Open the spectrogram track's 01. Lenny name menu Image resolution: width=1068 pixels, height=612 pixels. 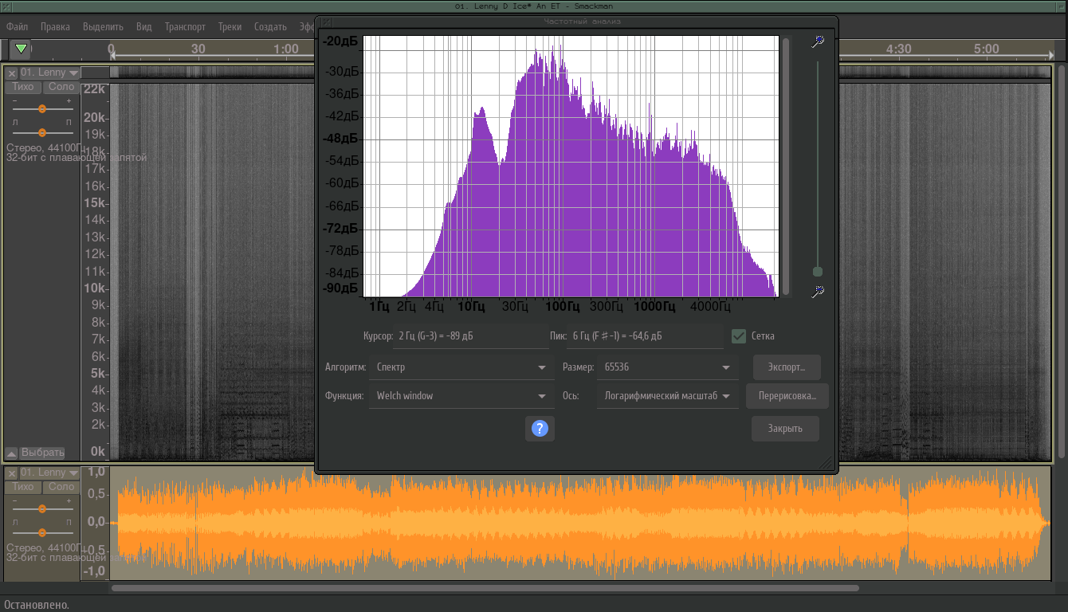click(x=49, y=73)
